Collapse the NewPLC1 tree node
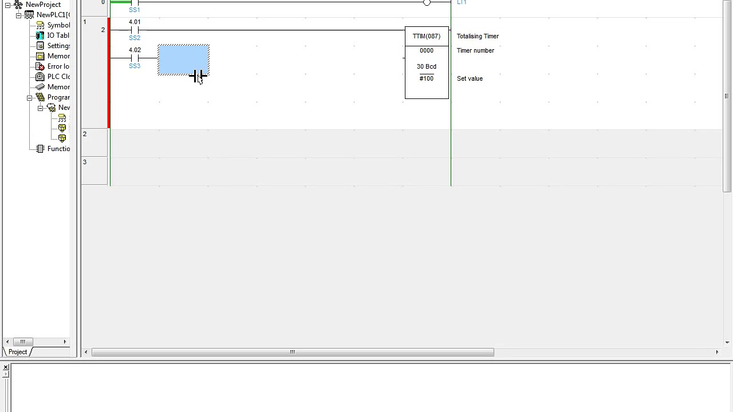Image resolution: width=733 pixels, height=412 pixels. (x=18, y=15)
